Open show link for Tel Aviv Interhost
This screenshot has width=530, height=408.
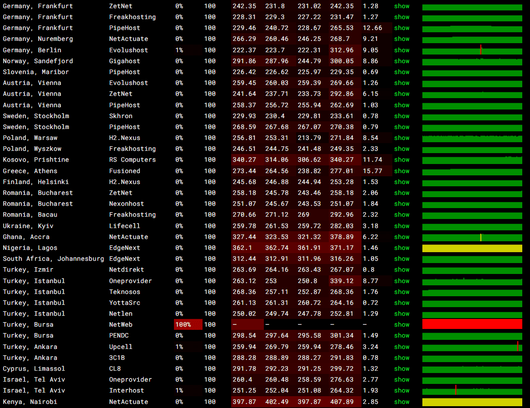[x=401, y=390]
